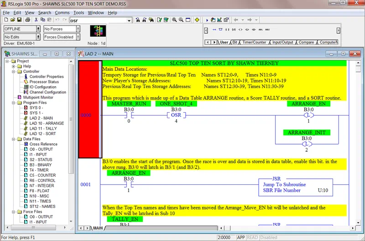Open Controller Properties in project tree
Screen dimensions: 365x241
[47, 77]
